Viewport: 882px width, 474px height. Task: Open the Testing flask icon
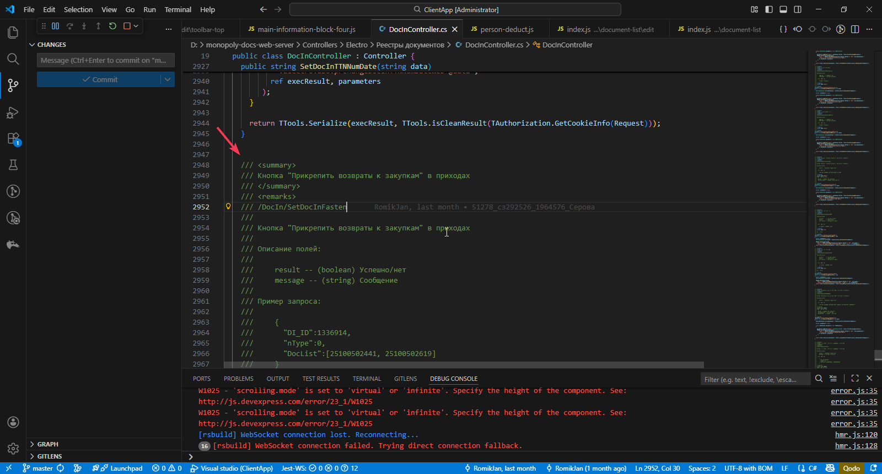13,165
